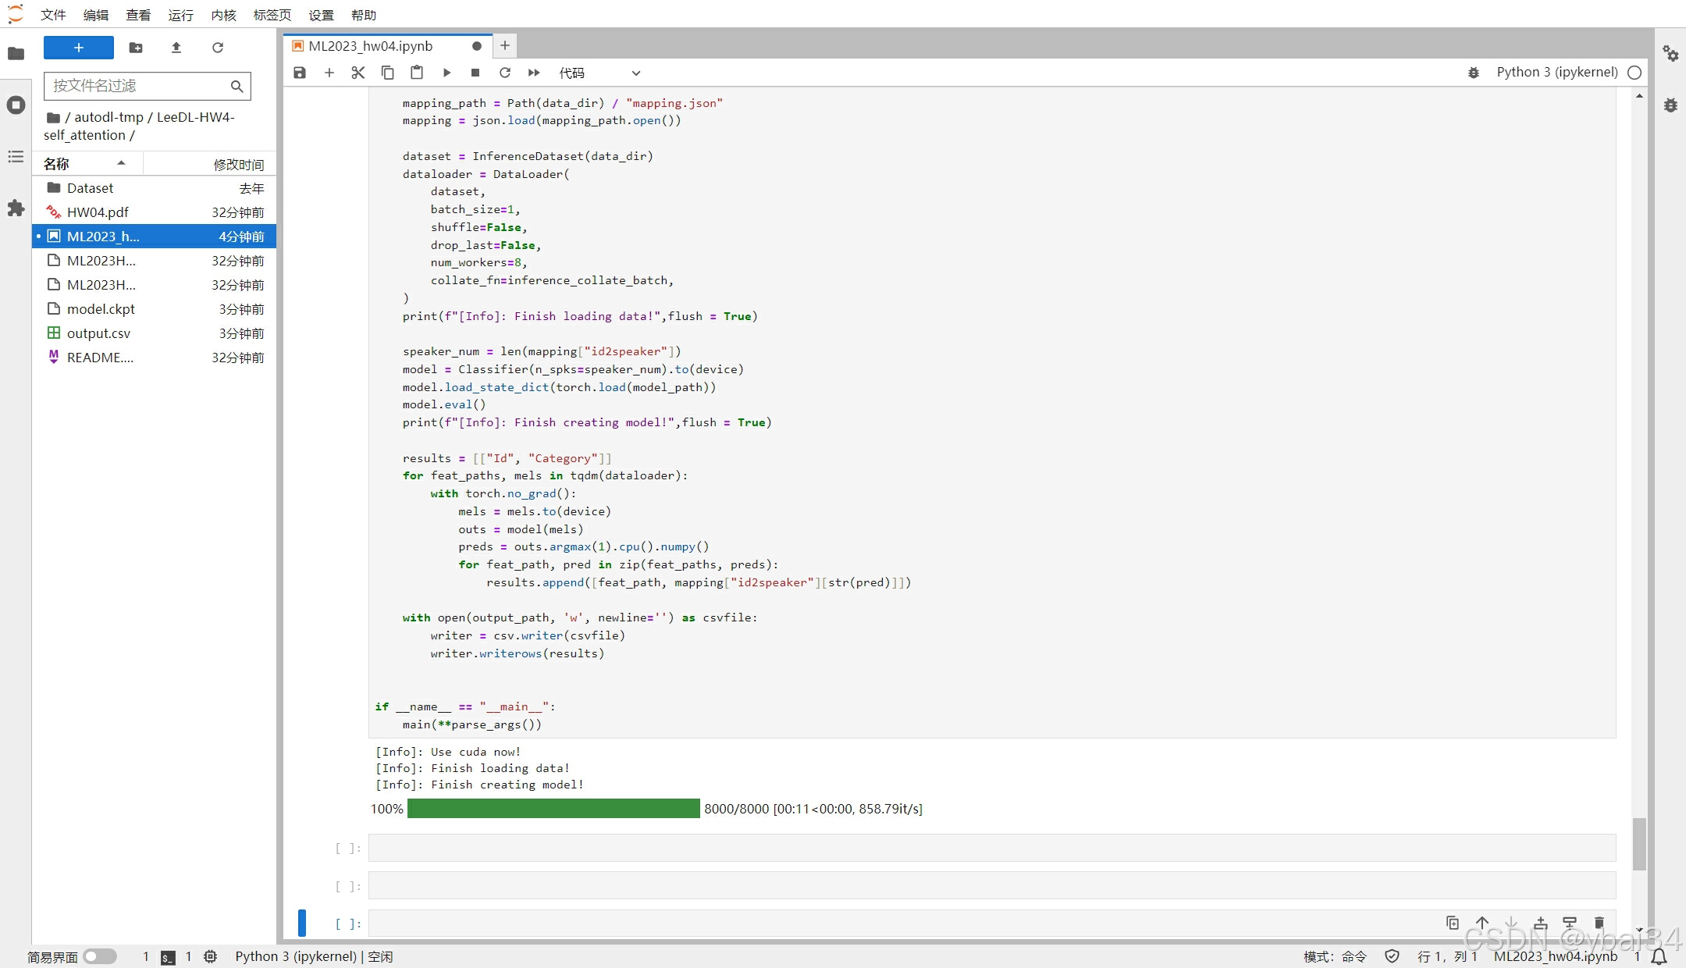
Task: Restart kernel and run all cells
Action: [x=534, y=73]
